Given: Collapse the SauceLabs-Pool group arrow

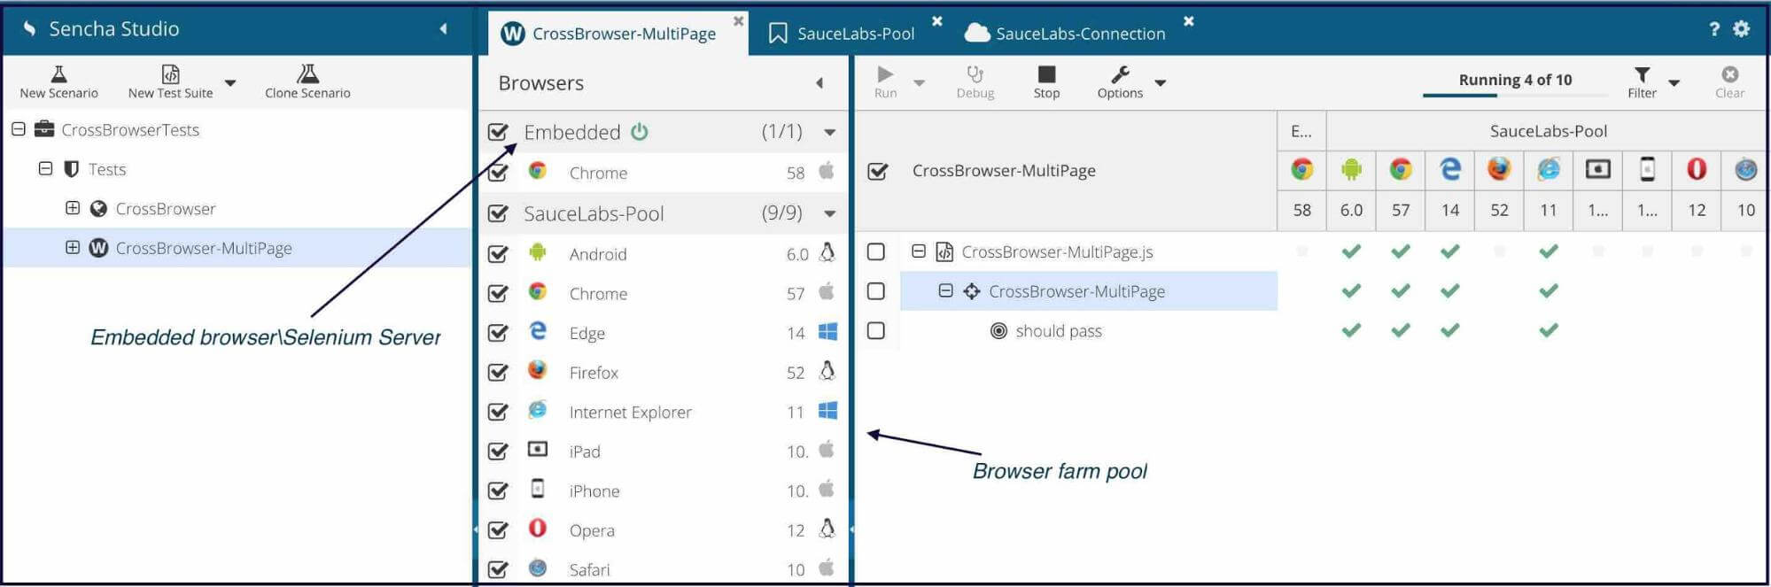Looking at the screenshot, I should (x=829, y=213).
